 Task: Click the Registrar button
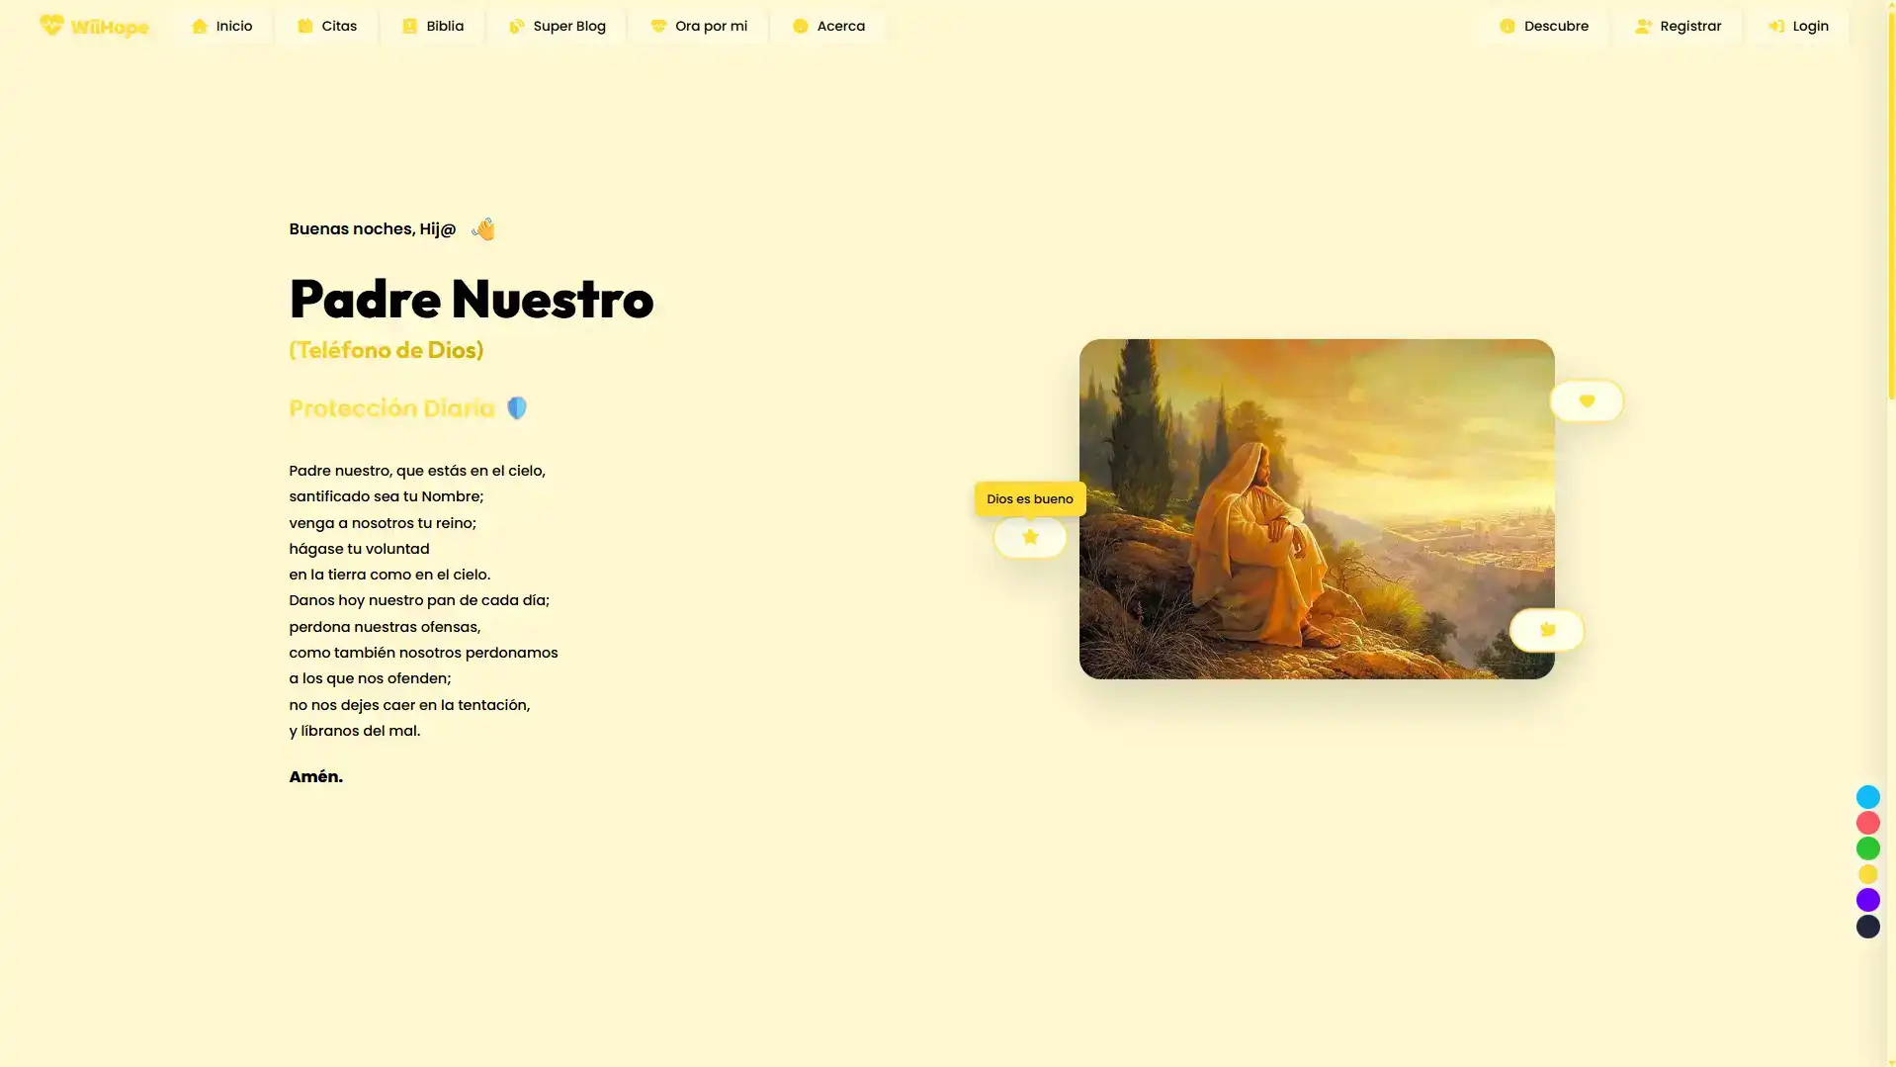tap(1678, 26)
